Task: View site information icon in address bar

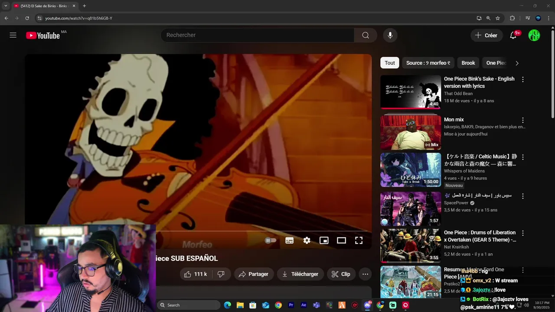Action: tap(39, 18)
